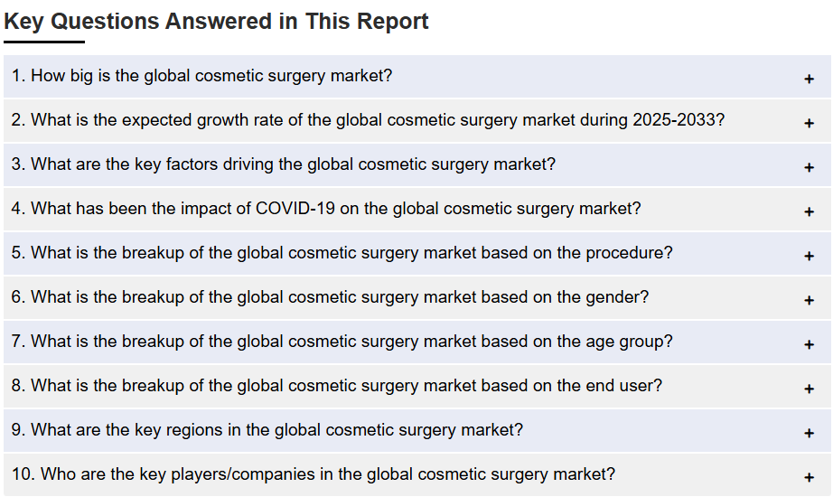Viewport: 833px width, 497px height.
Task: Expand 'How big is the global cosmetic surgery market?' row
Action: pos(417,76)
